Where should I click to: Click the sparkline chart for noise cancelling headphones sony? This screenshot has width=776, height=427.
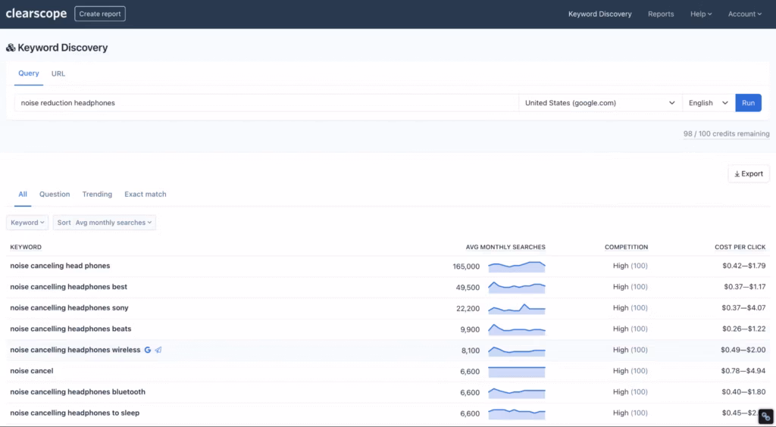pos(516,308)
